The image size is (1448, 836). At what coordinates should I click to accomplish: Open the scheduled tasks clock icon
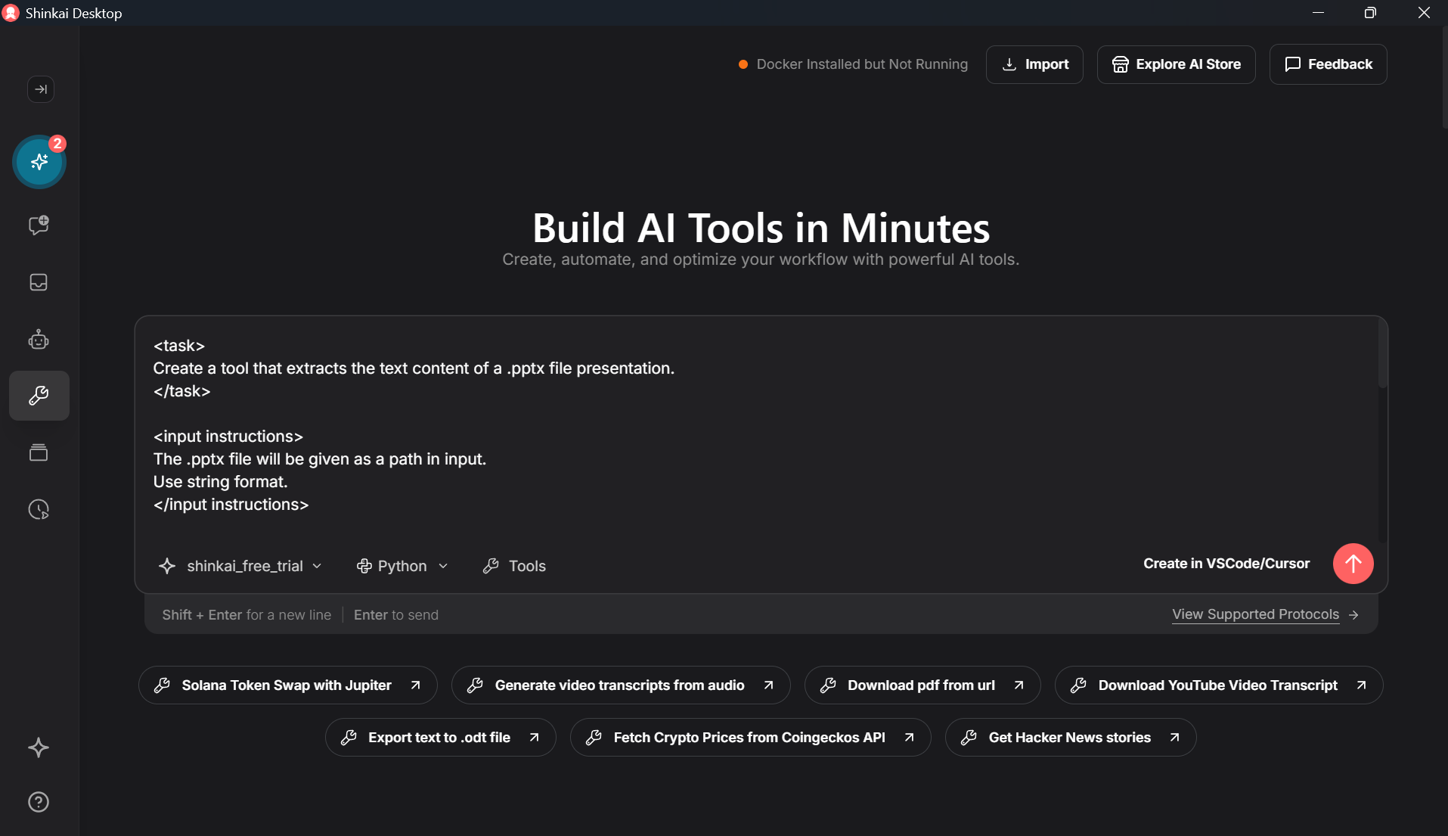pyautogui.click(x=39, y=509)
